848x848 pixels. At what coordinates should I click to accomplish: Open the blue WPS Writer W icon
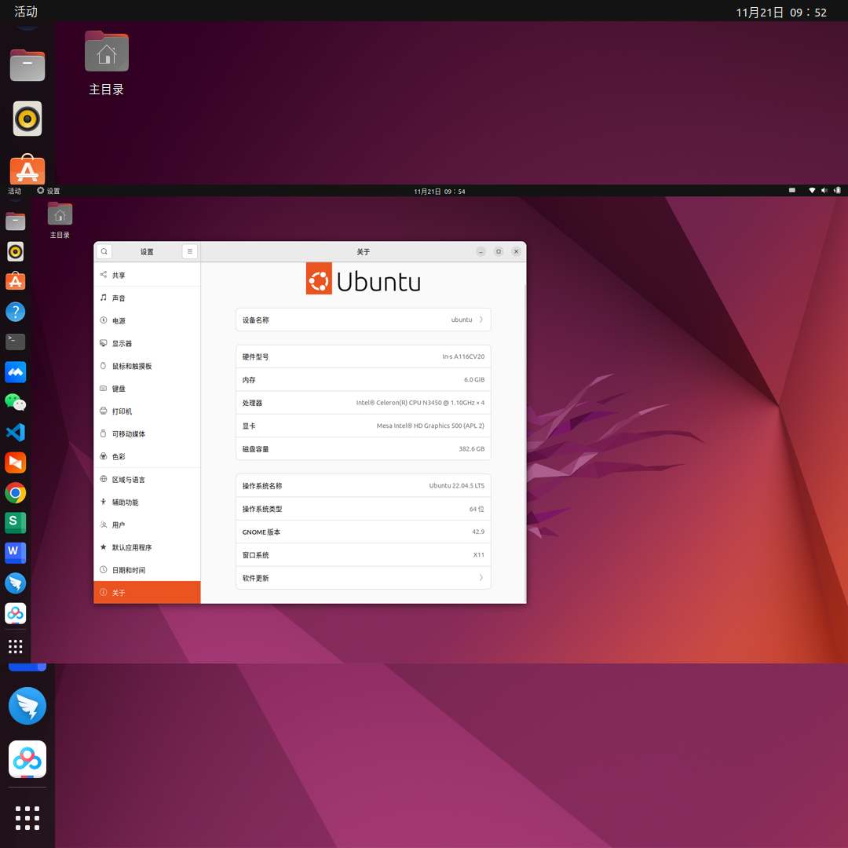[15, 553]
